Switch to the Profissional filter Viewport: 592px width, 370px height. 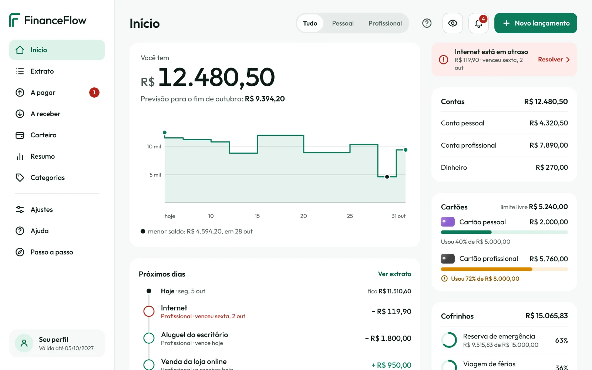pos(385,23)
